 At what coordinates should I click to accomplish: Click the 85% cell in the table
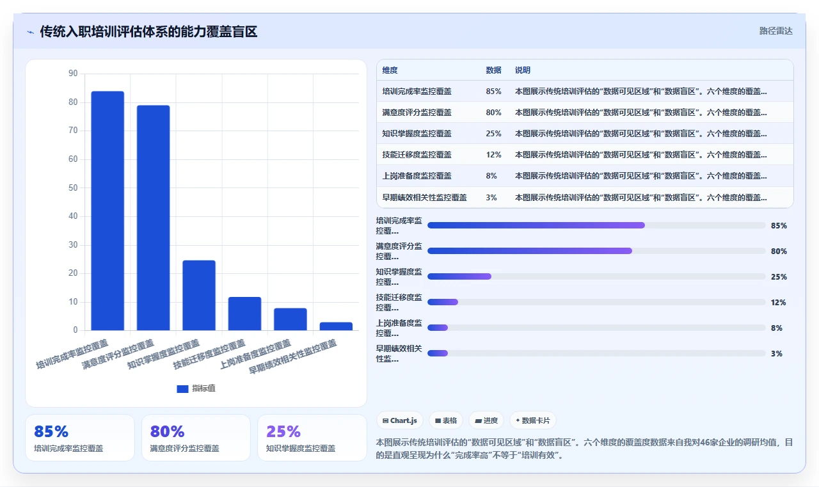coord(493,92)
